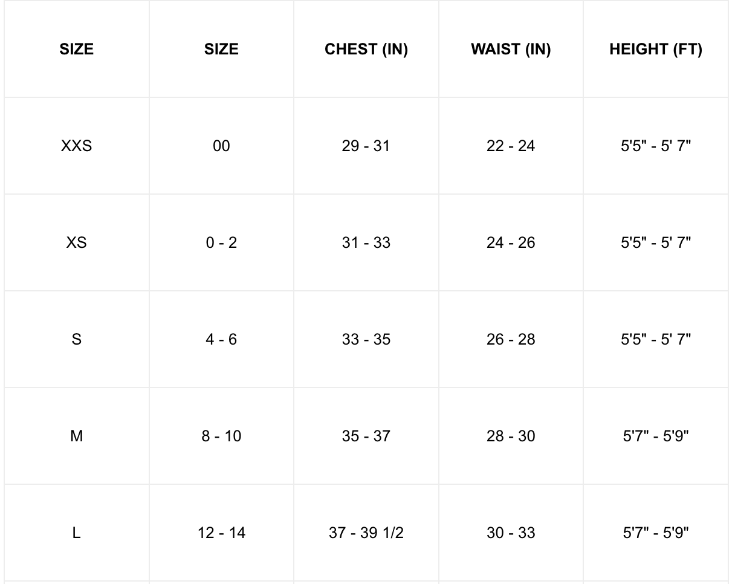
Task: Select the 12 - 14 size cell
Action: pos(221,533)
